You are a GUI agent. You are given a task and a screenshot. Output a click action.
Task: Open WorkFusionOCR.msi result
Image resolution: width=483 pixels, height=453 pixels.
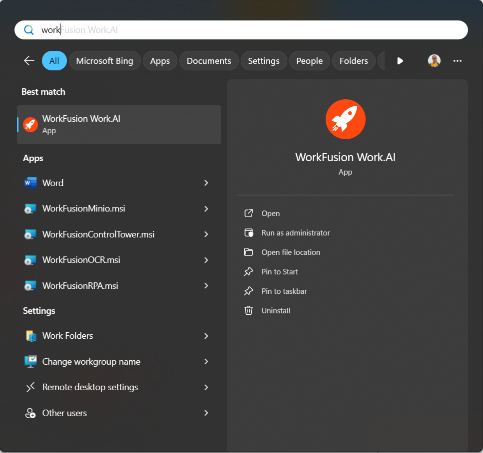point(119,260)
